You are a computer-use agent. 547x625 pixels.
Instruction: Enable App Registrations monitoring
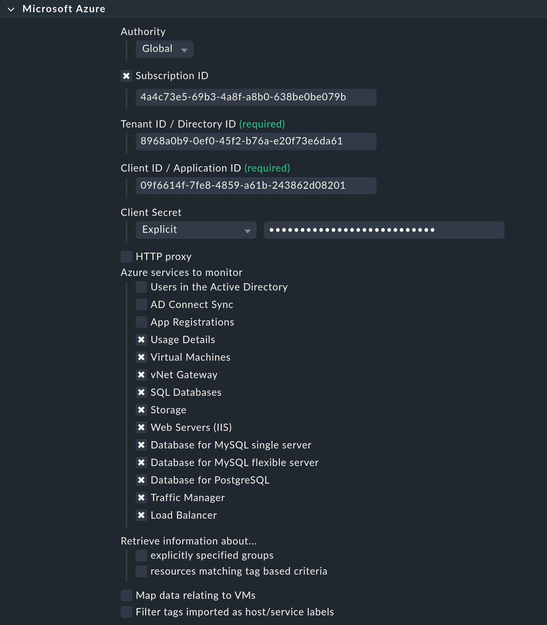(x=141, y=322)
